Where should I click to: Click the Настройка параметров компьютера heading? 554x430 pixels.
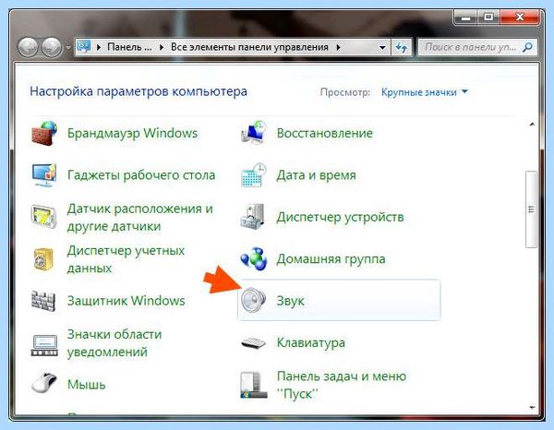(x=138, y=91)
